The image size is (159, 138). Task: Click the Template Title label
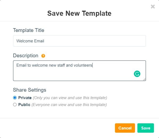click(x=29, y=30)
